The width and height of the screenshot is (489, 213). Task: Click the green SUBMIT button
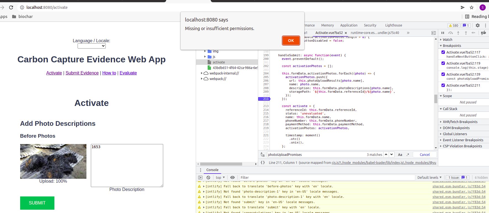37,203
